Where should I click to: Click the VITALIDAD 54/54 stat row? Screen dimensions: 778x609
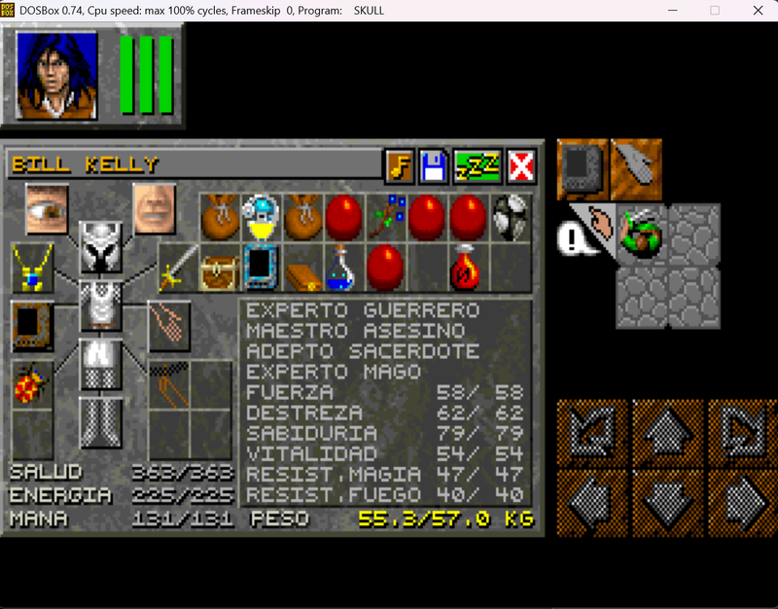click(385, 454)
